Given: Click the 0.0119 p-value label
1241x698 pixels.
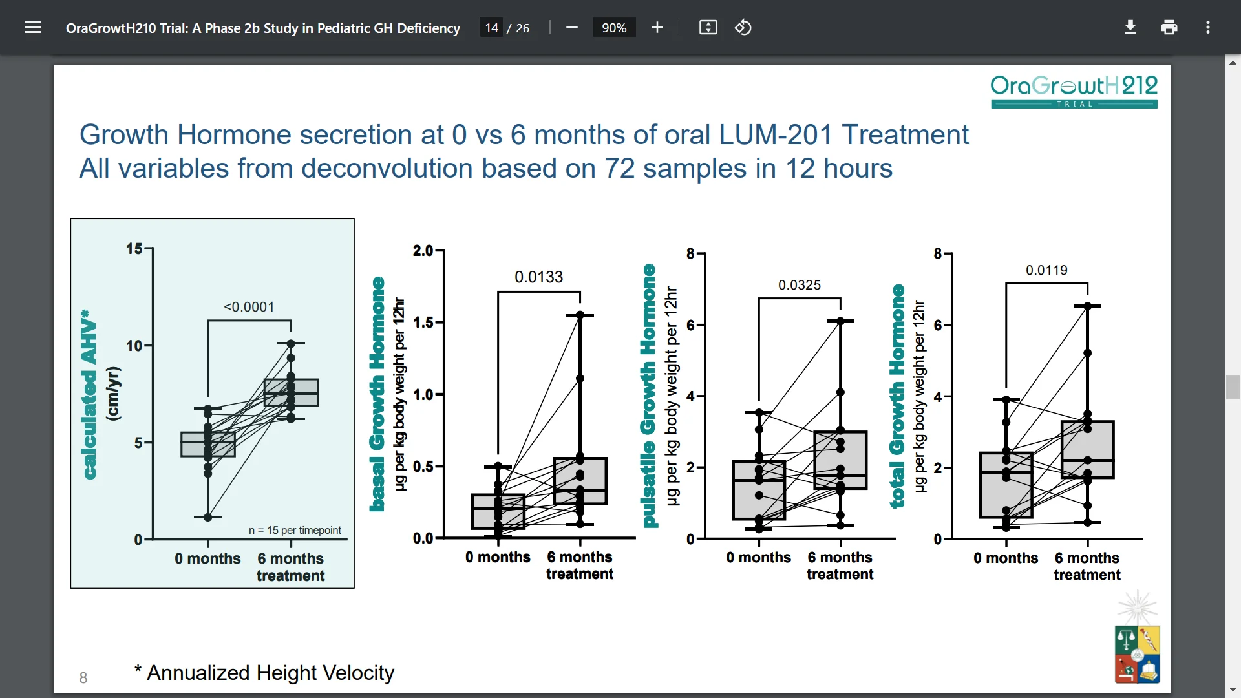Looking at the screenshot, I should pyautogui.click(x=1046, y=270).
